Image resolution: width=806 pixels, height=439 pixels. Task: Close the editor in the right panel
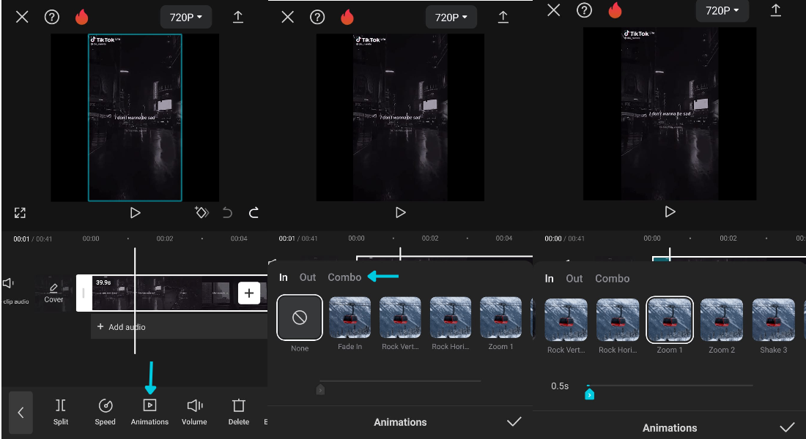[554, 10]
